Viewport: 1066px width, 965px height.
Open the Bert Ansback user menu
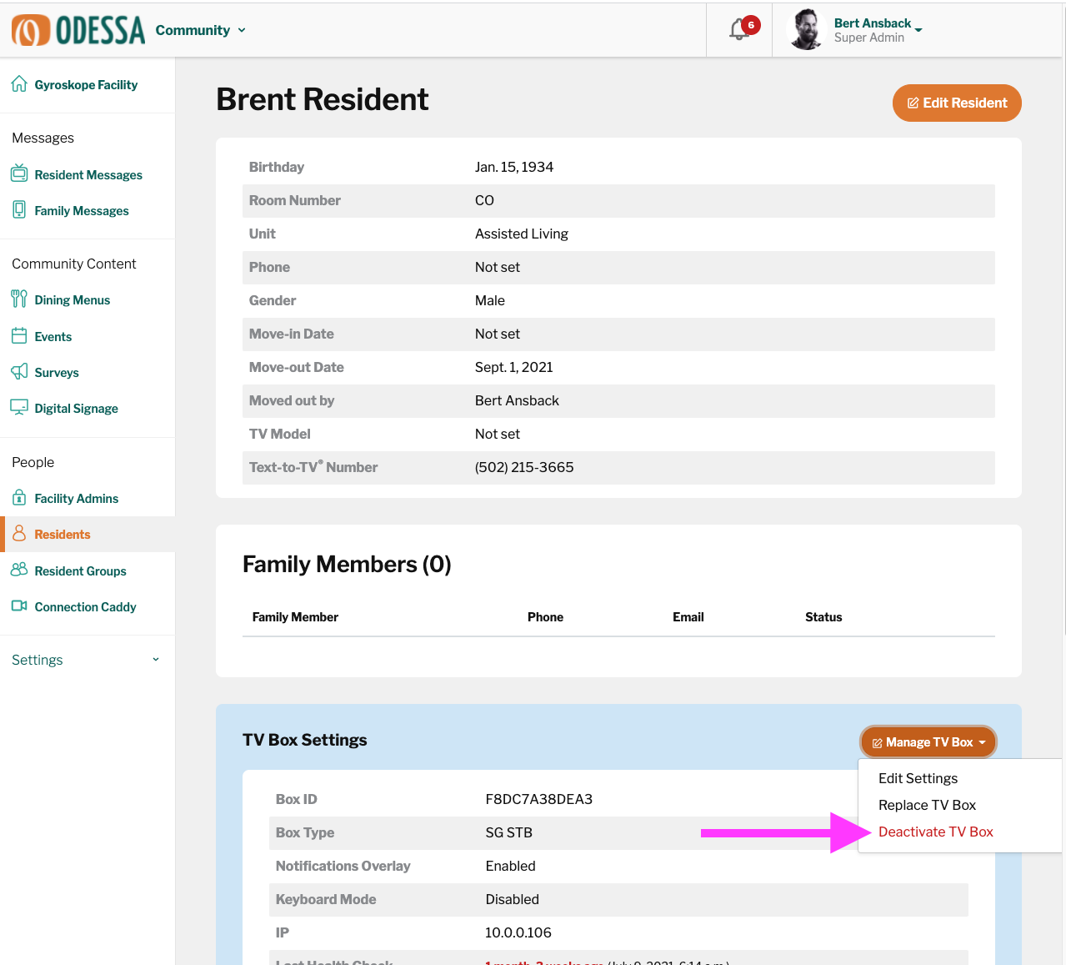(x=878, y=30)
